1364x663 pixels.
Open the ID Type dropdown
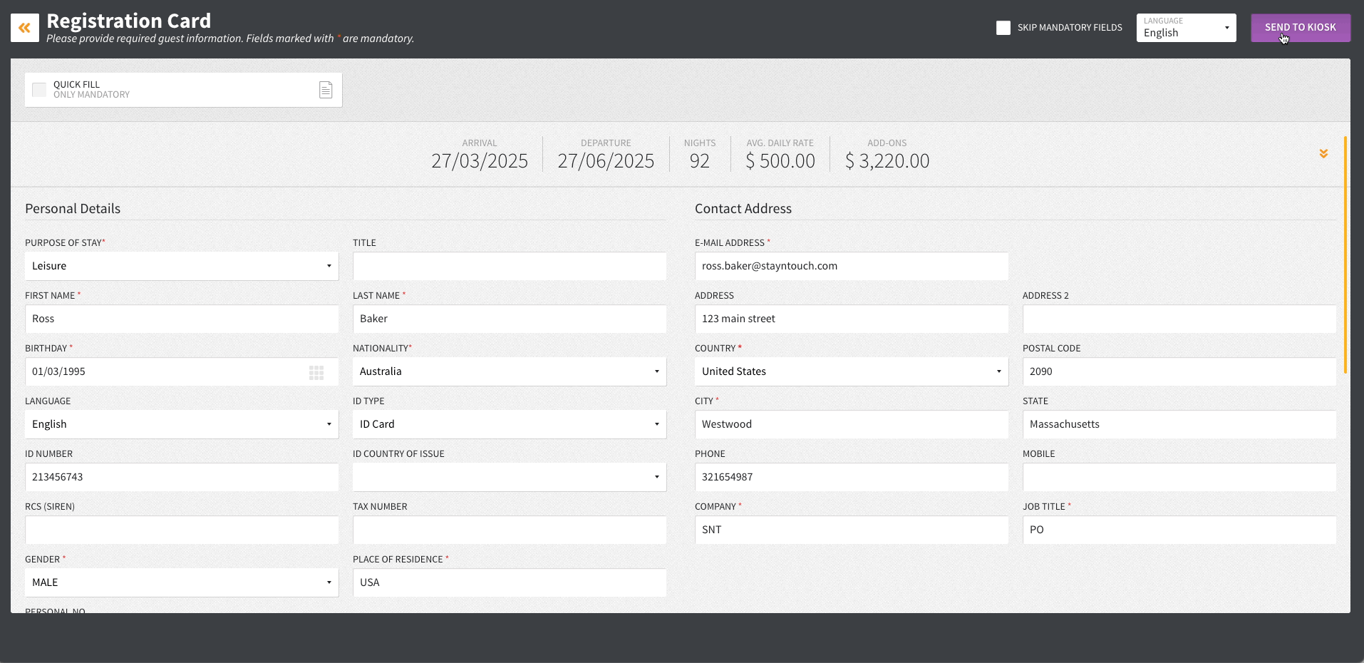510,424
